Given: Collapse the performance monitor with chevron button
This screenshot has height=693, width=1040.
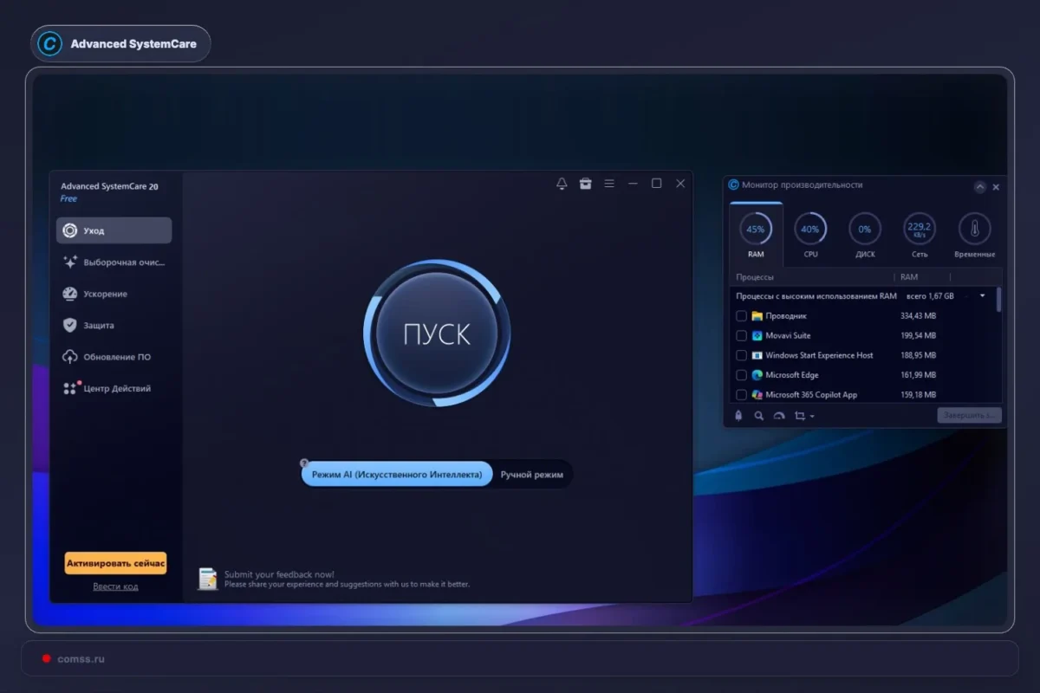Looking at the screenshot, I should point(979,186).
